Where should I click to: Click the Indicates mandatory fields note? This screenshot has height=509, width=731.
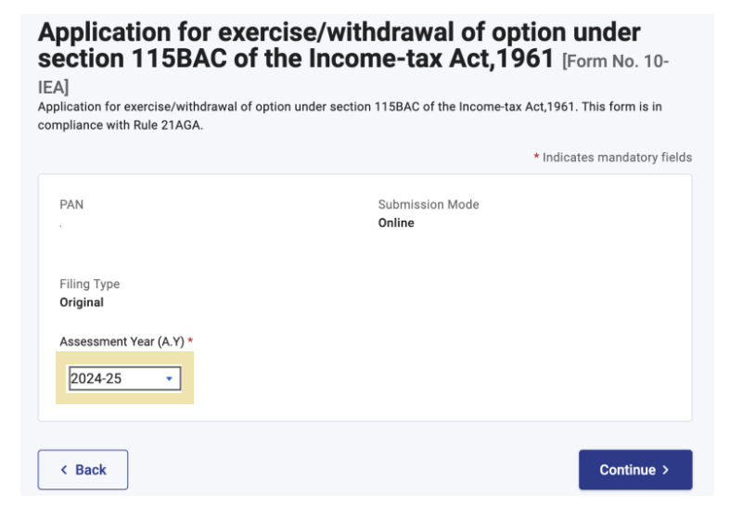tap(617, 158)
